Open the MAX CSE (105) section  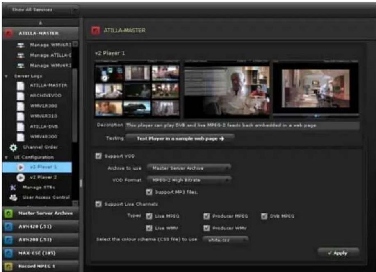point(40,253)
